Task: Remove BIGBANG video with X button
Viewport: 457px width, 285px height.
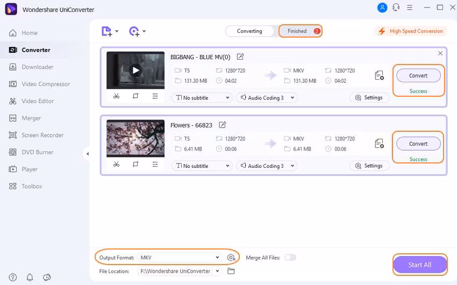Action: pyautogui.click(x=440, y=53)
